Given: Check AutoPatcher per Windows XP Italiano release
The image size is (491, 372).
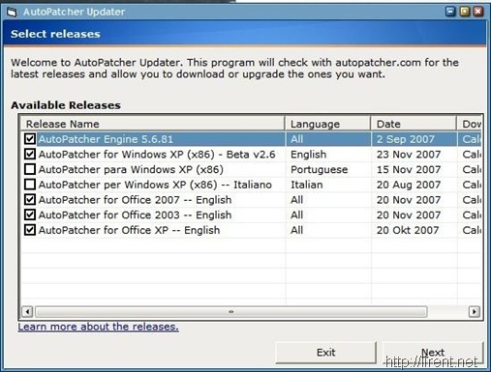Looking at the screenshot, I should 30,185.
